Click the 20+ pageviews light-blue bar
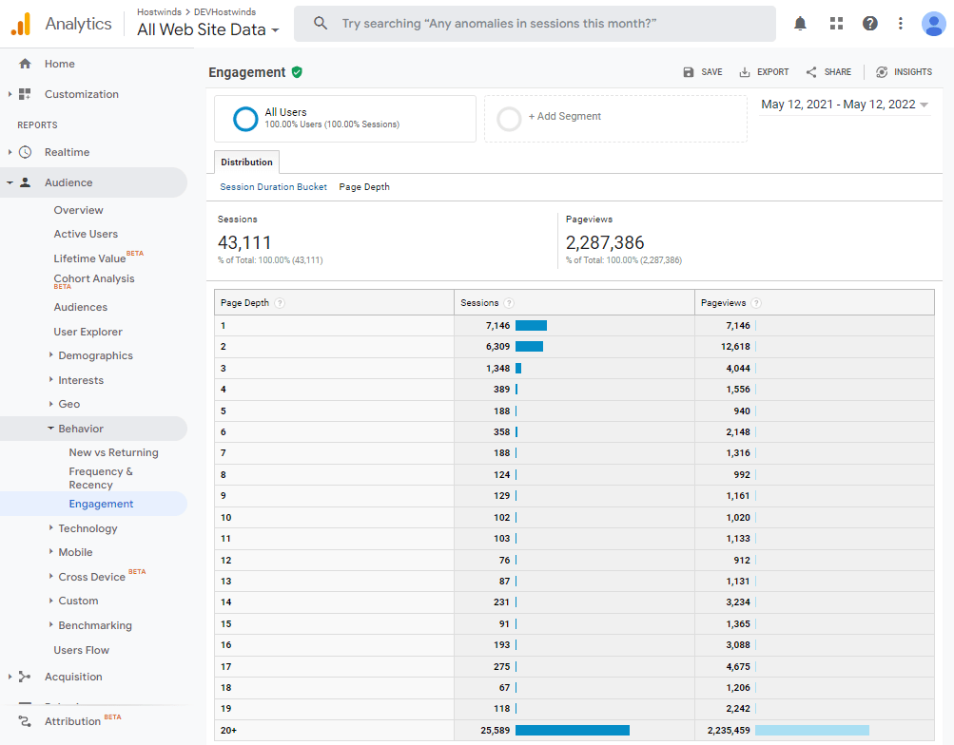The height and width of the screenshot is (745, 954). (x=812, y=731)
